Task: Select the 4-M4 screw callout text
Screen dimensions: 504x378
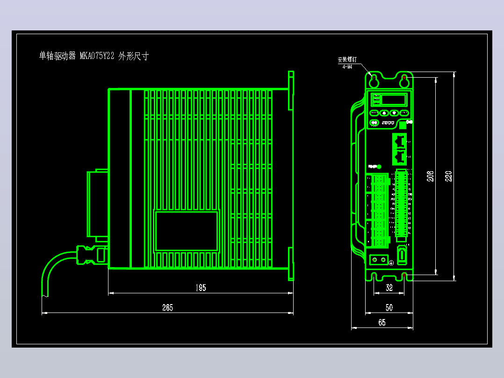Action: coord(347,67)
